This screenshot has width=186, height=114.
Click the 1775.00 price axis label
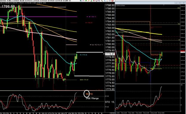(110, 80)
